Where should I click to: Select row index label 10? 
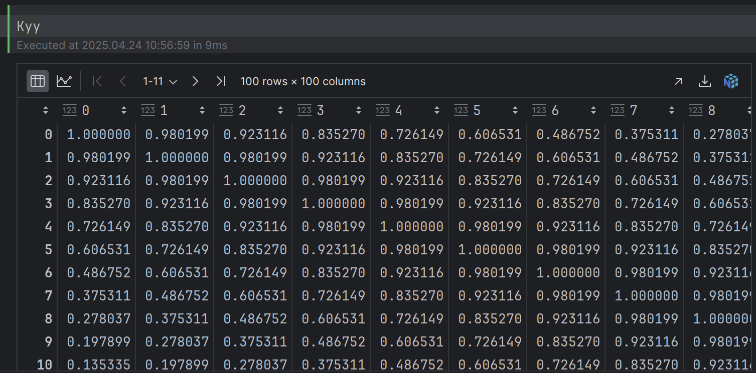45,364
